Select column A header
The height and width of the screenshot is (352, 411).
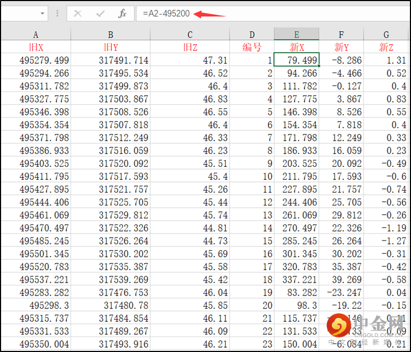[x=36, y=34]
